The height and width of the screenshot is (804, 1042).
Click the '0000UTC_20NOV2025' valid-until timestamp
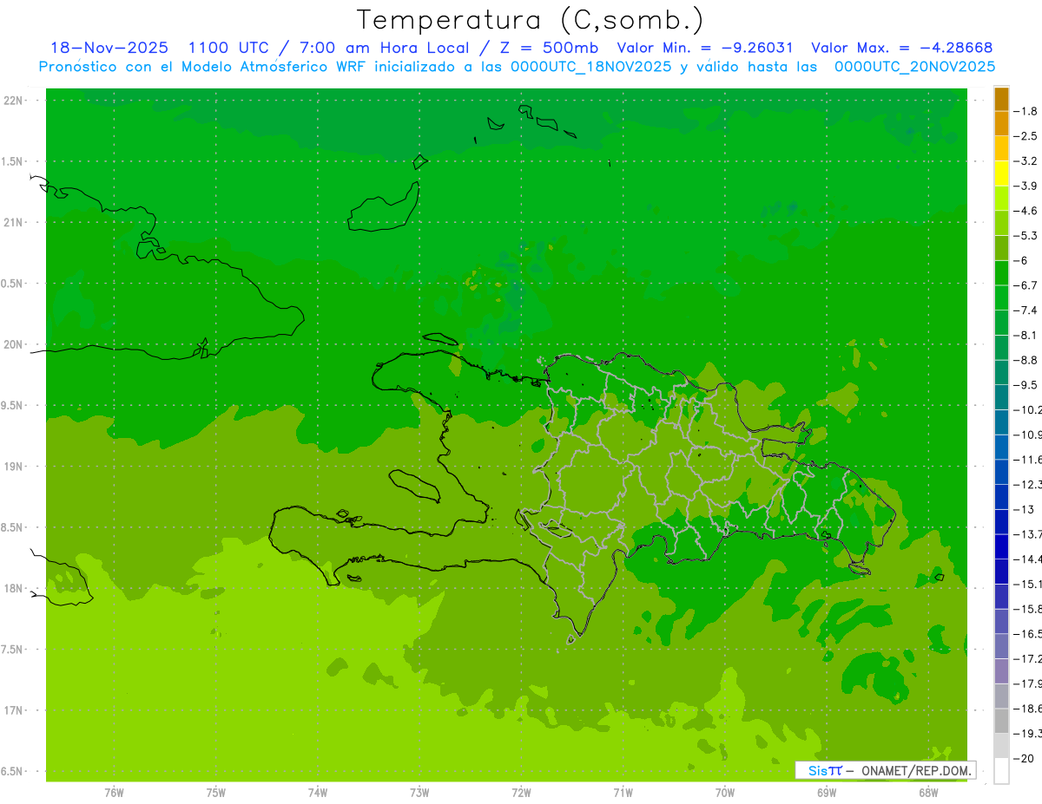click(914, 66)
